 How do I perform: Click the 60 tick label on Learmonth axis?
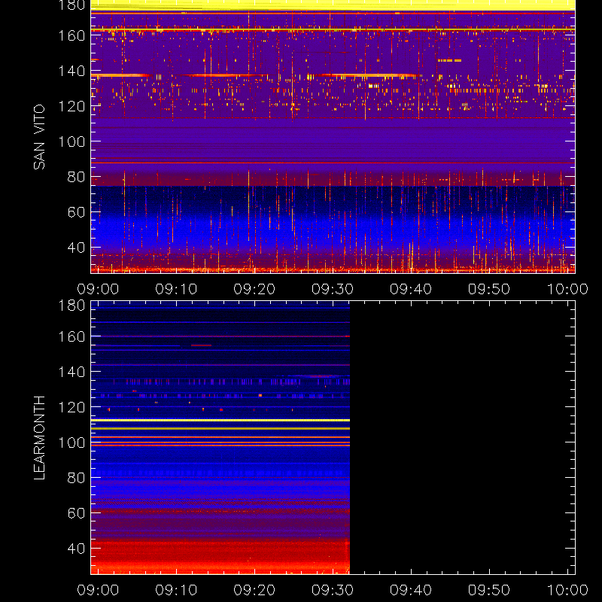pos(77,513)
